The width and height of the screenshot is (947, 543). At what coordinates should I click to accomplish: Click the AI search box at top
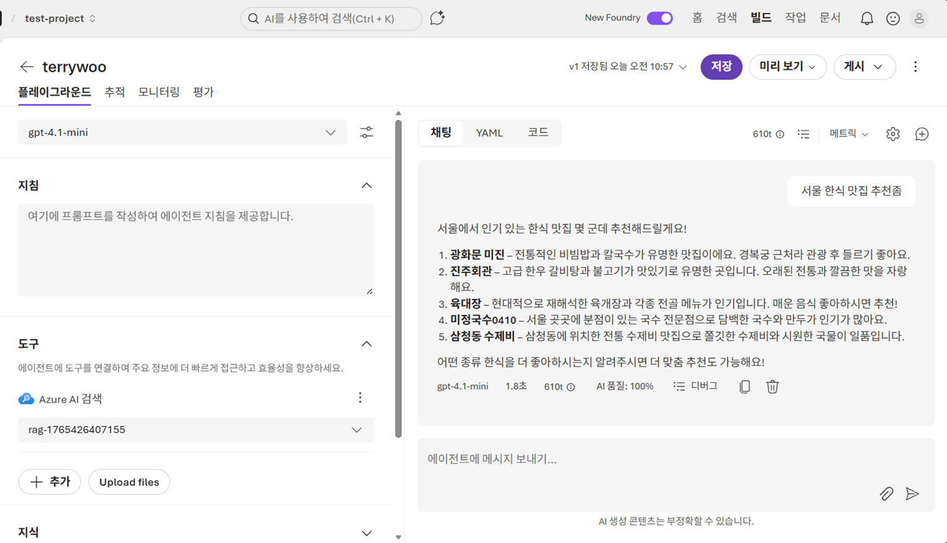click(331, 19)
